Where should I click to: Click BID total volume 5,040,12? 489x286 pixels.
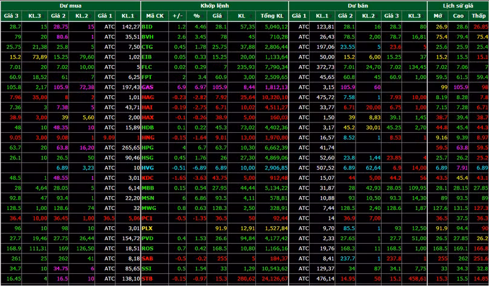point(275,27)
